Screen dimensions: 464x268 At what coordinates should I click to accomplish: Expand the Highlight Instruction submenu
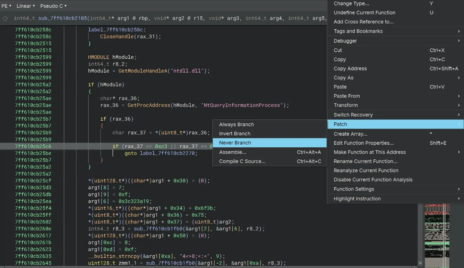pyautogui.click(x=357, y=199)
